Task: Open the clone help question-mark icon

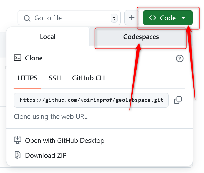Action: coord(180,58)
